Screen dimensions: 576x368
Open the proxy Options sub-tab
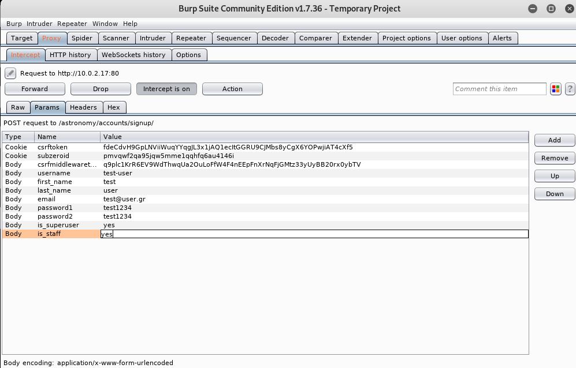[x=188, y=55]
